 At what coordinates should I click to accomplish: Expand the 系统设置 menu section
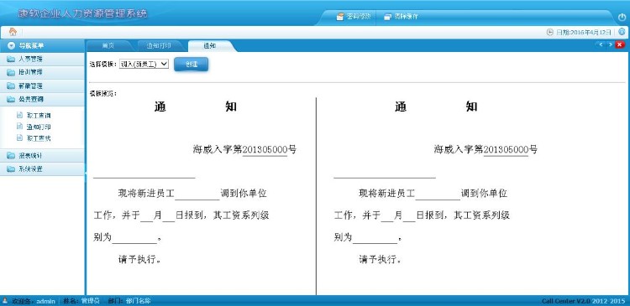(42, 169)
